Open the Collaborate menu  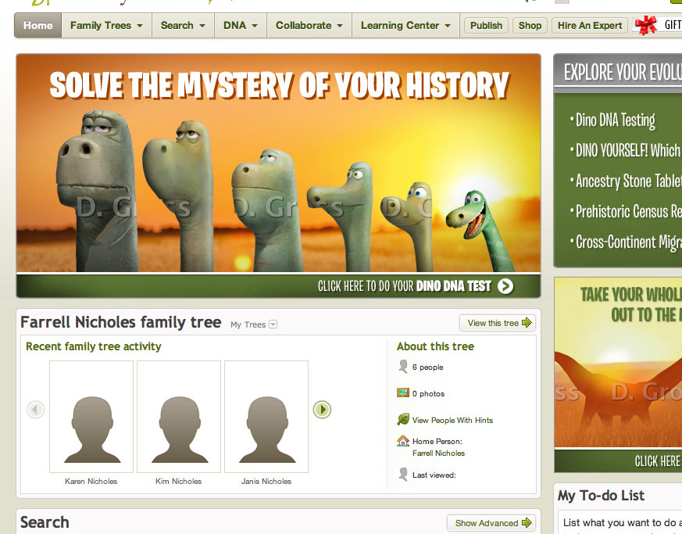tap(309, 25)
